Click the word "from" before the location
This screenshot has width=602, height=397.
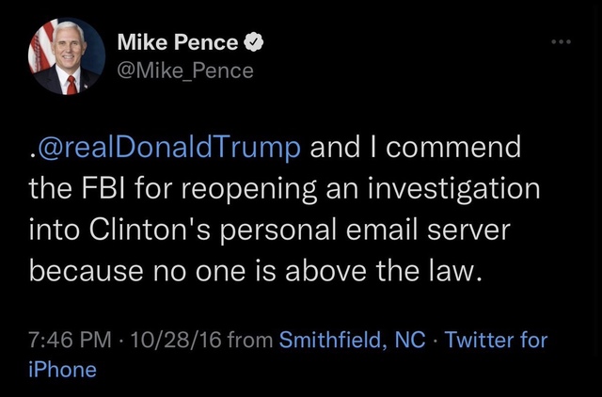coord(249,340)
